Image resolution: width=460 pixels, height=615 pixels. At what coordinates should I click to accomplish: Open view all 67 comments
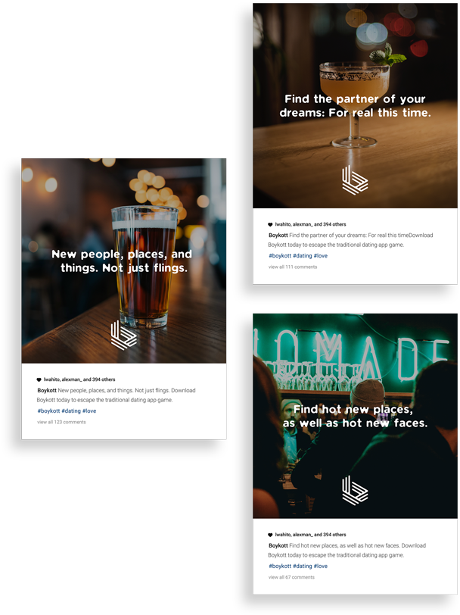(291, 577)
